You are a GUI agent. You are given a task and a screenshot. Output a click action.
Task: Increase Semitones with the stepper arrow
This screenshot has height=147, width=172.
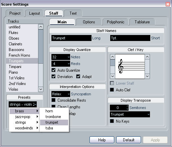pyautogui.click(x=127, y=106)
